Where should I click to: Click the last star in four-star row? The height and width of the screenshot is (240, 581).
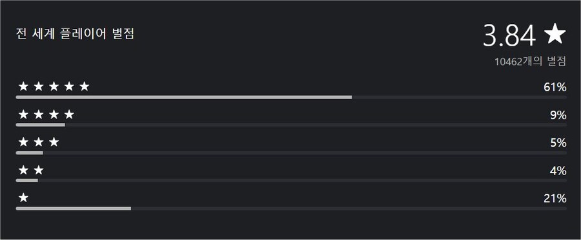click(69, 115)
